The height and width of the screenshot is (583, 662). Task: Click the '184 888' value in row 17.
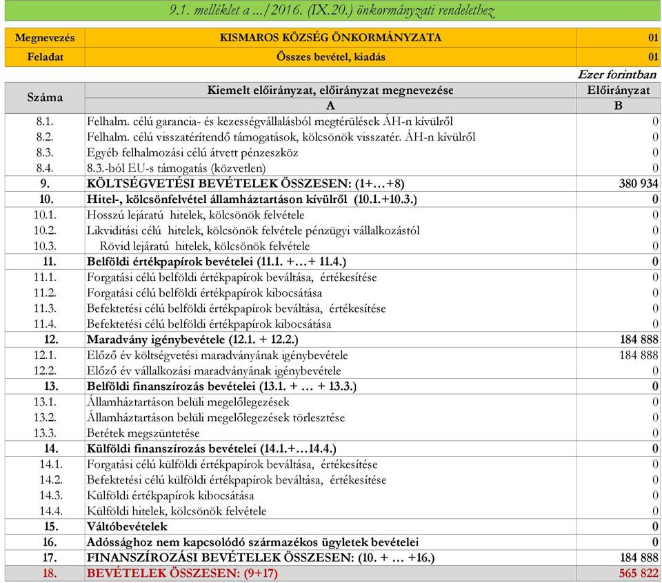tap(639, 558)
